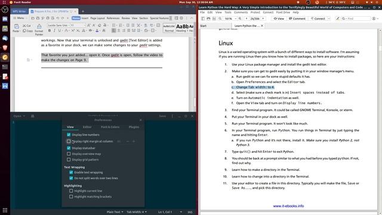382x215 pixels.
Task: Click the undo arrow in WPS toolbar
Action: point(58,18)
